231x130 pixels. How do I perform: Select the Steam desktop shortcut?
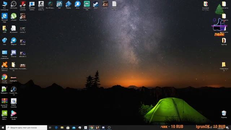[x=96, y=5]
